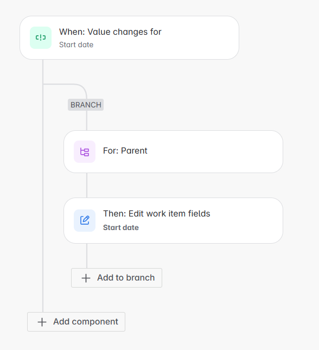This screenshot has width=319, height=350.
Task: Click the 'When: Value changes for' title text
Action: (110, 32)
